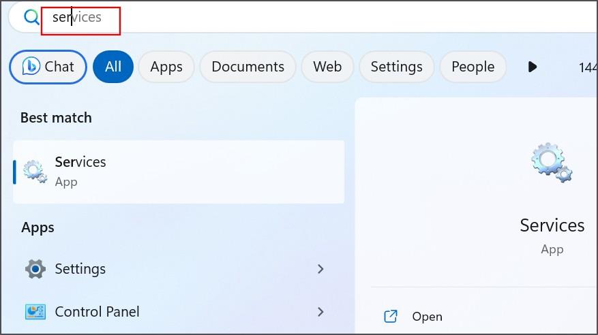
Task: Switch to the People filter
Action: click(x=473, y=67)
